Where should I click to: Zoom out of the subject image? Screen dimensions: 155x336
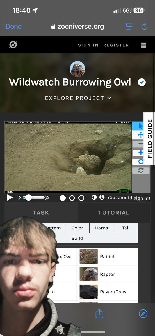click(141, 144)
